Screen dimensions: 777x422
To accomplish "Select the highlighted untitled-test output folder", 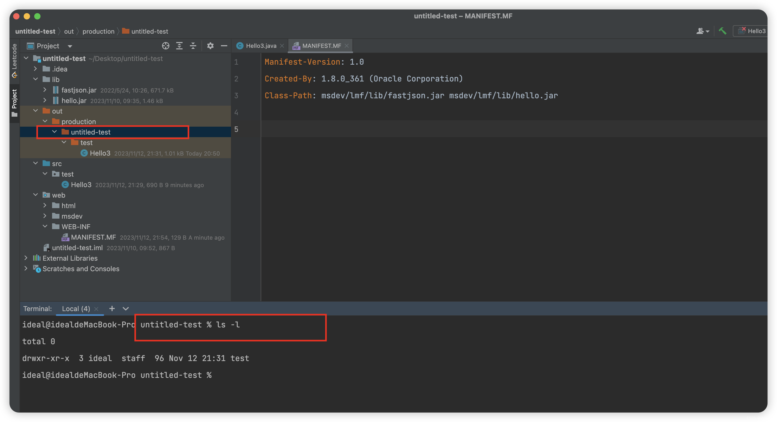I will (x=125, y=132).
